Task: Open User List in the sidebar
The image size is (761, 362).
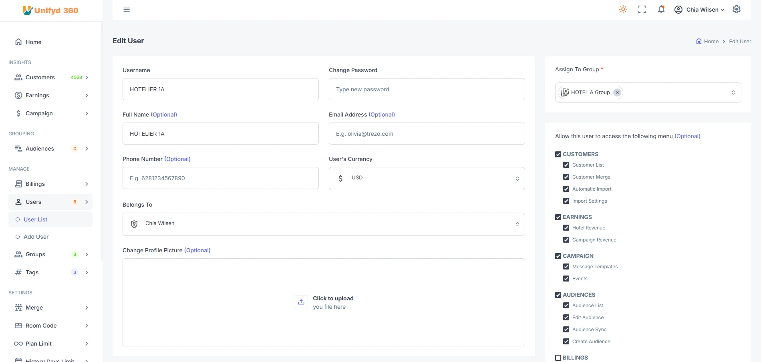Action: (35, 219)
